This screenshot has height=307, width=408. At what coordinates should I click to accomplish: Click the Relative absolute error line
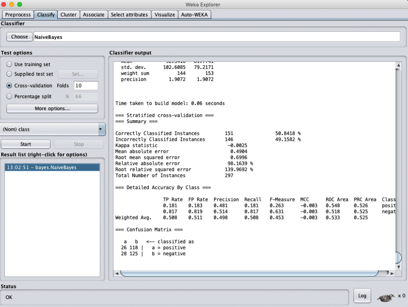pos(184,164)
